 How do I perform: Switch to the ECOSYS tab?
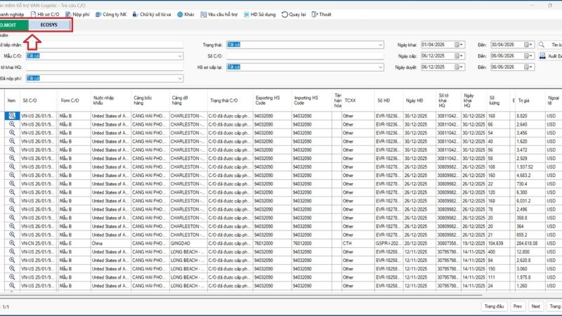(x=49, y=25)
